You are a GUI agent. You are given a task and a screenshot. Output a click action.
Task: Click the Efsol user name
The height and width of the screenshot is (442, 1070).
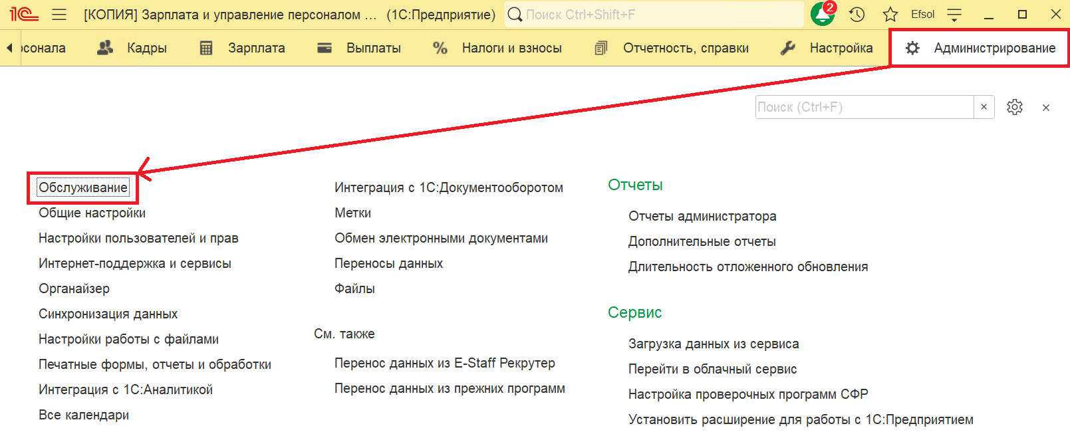tap(922, 14)
